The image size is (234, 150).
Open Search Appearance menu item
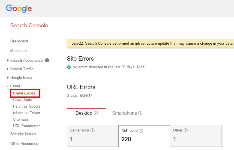(x=26, y=60)
